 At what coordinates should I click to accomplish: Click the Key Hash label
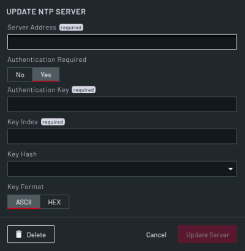(22, 154)
